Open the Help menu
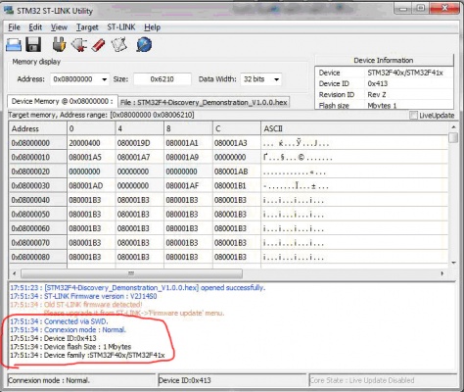The image size is (464, 392). point(152,27)
